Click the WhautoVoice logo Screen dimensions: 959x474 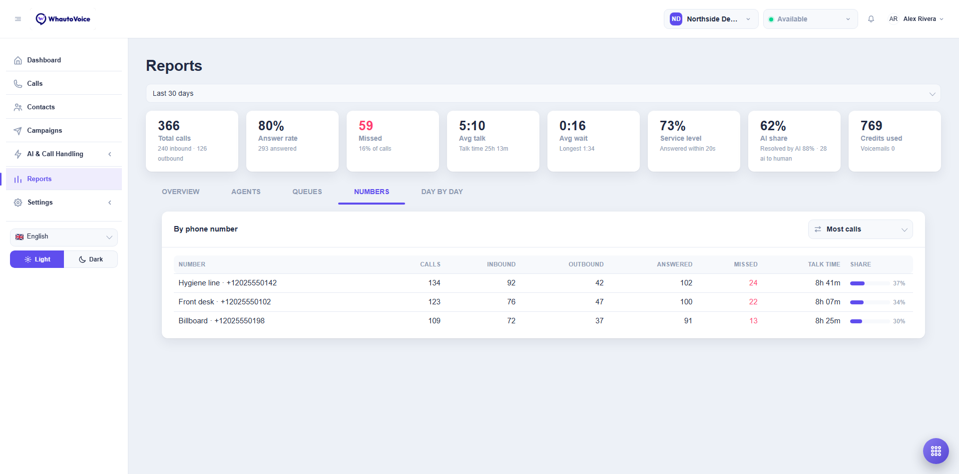63,19
